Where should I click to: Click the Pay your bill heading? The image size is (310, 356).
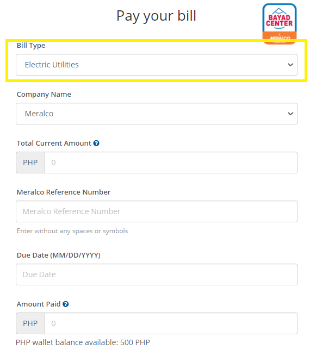(156, 16)
